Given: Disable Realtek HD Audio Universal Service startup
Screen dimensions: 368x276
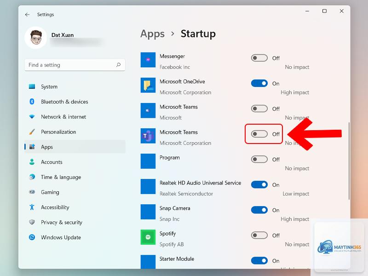Looking at the screenshot, I should pyautogui.click(x=259, y=185).
